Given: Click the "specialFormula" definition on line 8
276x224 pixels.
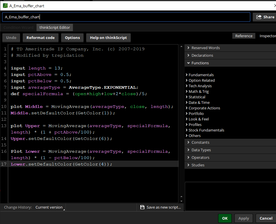Looking at the screenshot, I should [43, 94].
